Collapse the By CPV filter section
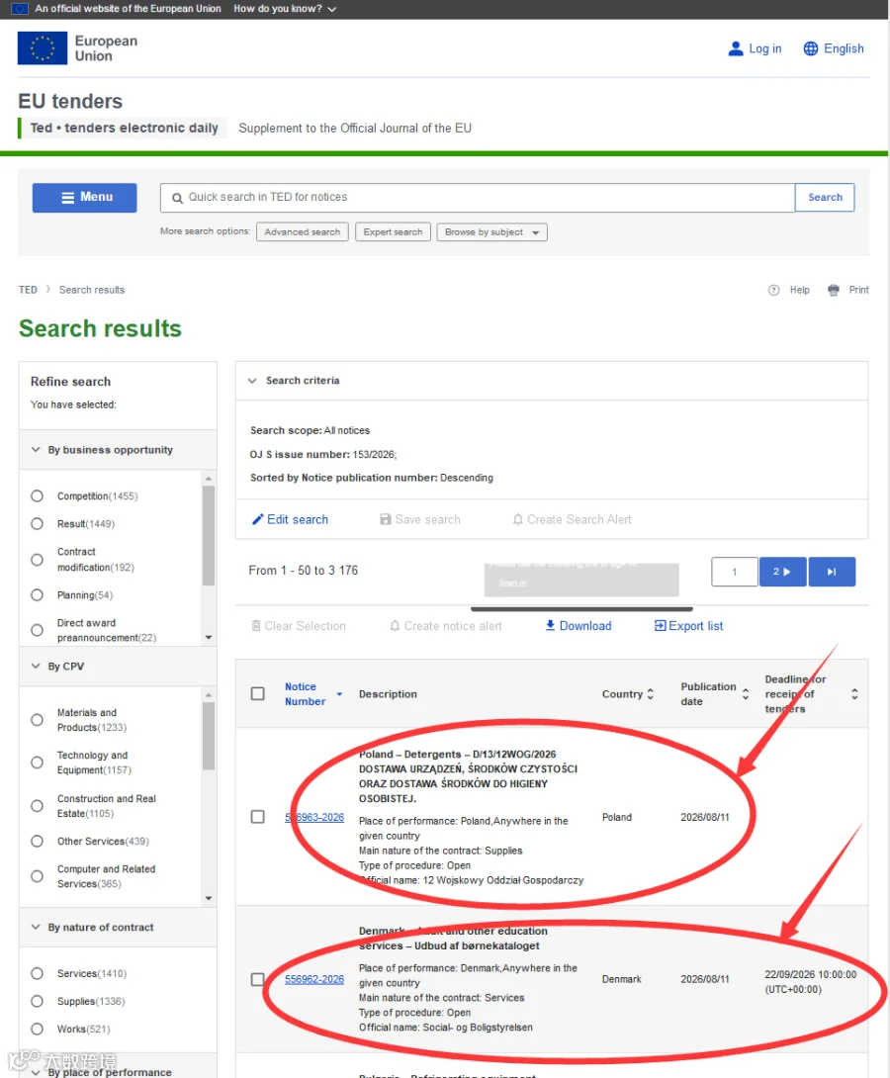The width and height of the screenshot is (890, 1078). point(36,667)
